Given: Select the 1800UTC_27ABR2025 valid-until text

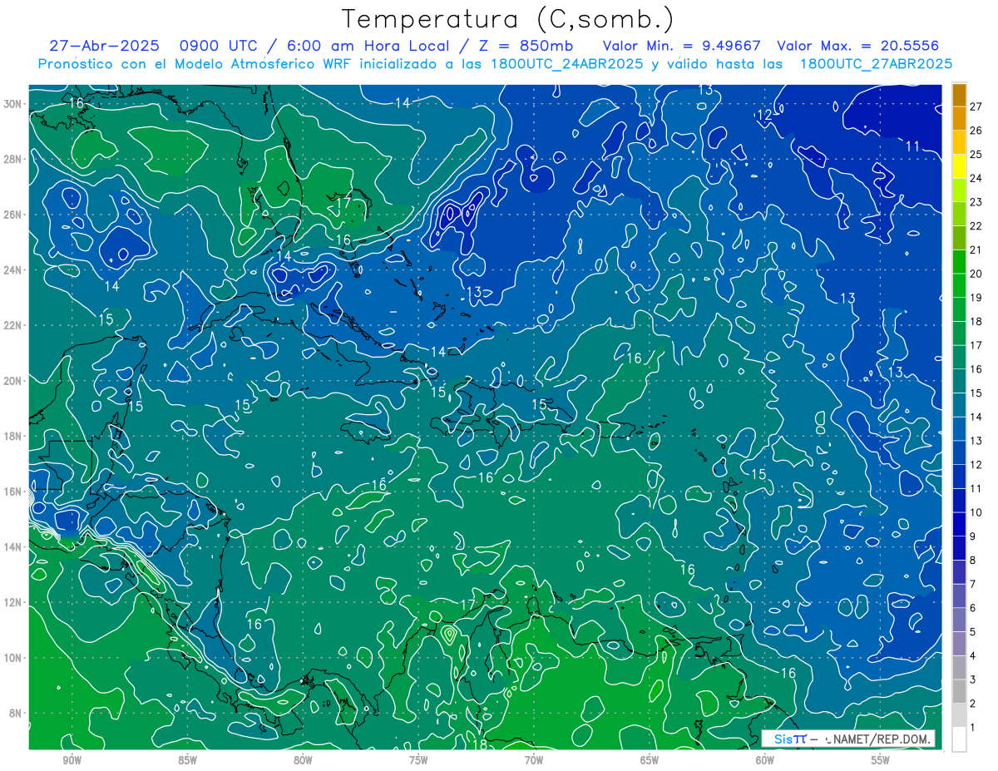Looking at the screenshot, I should tap(876, 64).
